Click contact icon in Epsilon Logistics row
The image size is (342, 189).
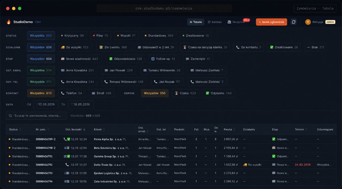point(67,173)
